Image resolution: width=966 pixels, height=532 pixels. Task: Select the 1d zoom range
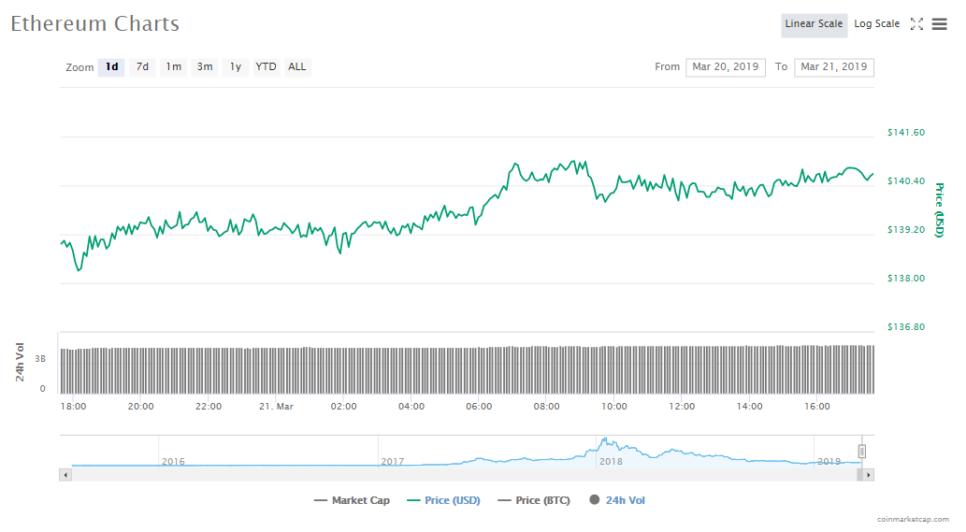[111, 67]
